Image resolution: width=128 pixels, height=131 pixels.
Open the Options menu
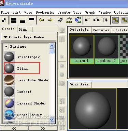click(x=121, y=12)
